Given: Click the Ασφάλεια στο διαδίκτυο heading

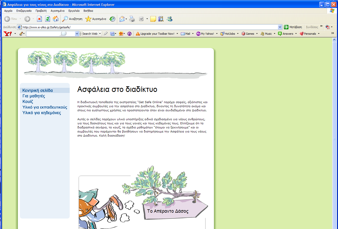Looking at the screenshot, I should [x=117, y=89].
